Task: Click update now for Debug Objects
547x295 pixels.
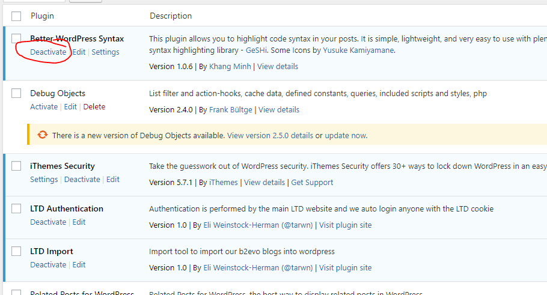Action: [x=346, y=136]
